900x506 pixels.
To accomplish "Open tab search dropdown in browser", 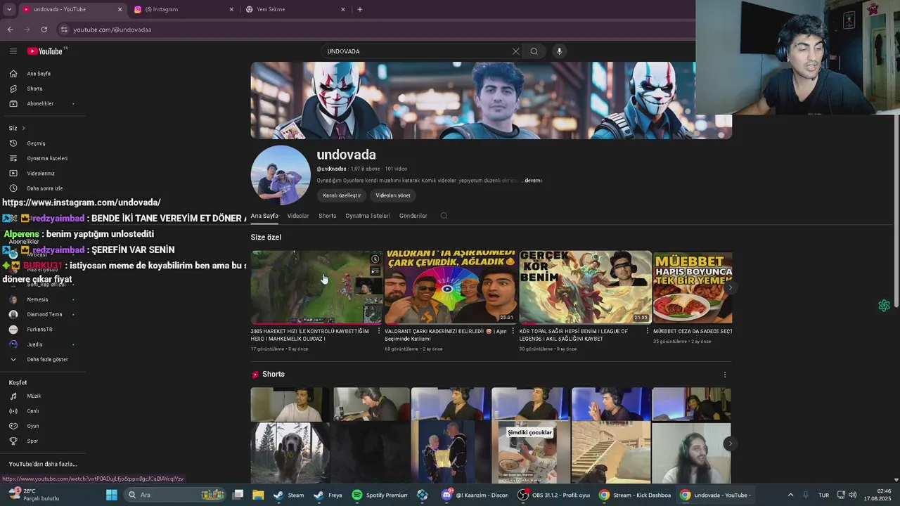I will [x=8, y=9].
